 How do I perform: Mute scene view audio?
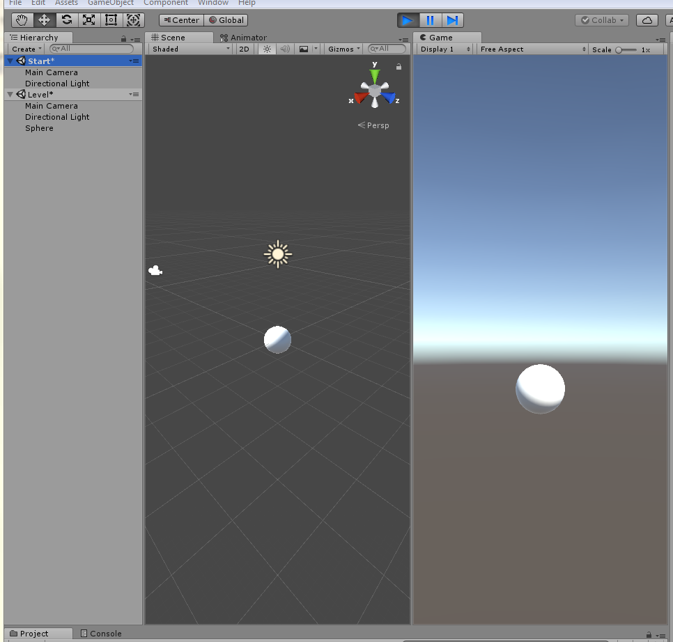pos(285,49)
